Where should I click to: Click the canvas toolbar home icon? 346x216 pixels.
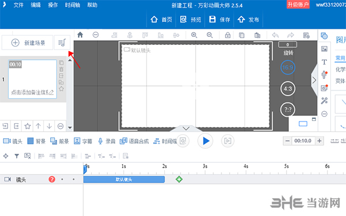pos(80,35)
